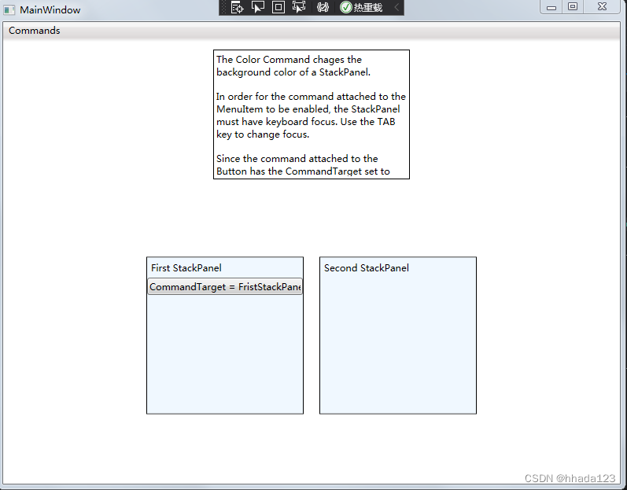Click the 热重载 hot reload indicator

click(361, 7)
